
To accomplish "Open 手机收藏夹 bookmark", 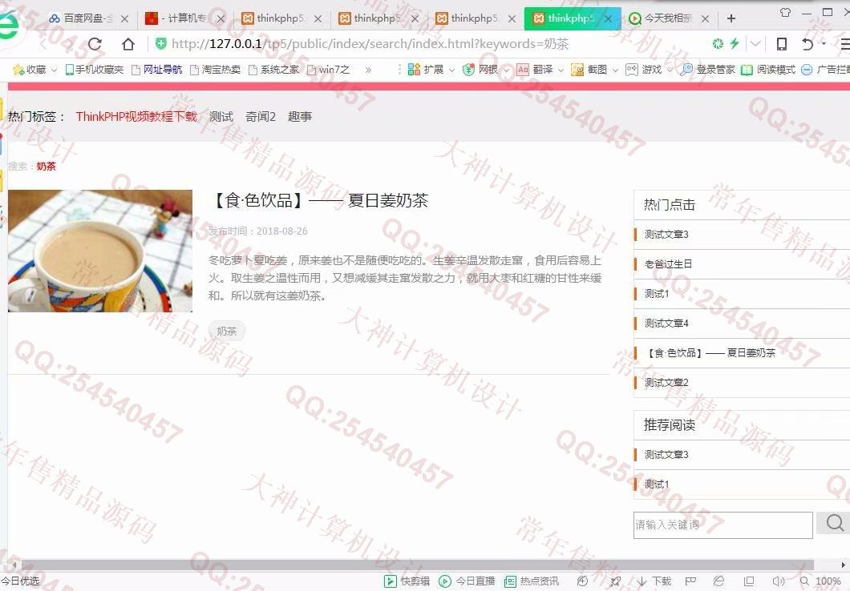I will coord(95,70).
